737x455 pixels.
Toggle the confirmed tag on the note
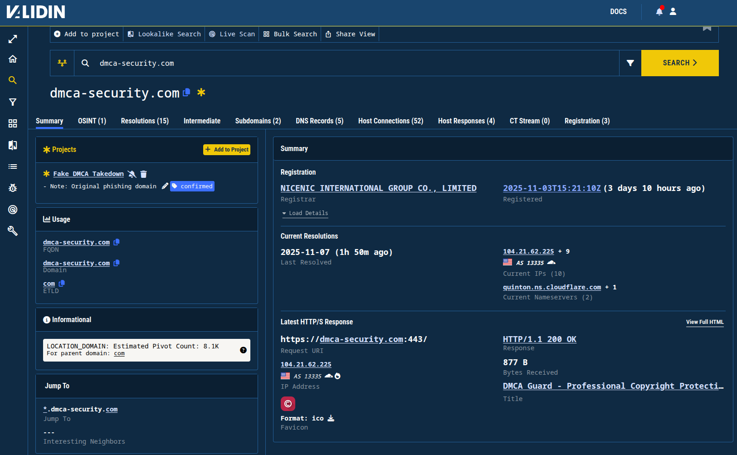(192, 186)
